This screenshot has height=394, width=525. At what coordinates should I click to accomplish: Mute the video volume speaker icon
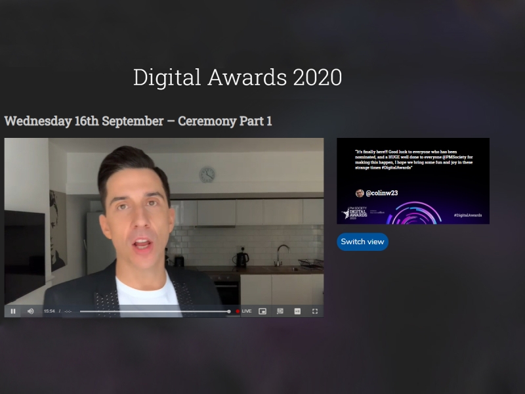pyautogui.click(x=30, y=311)
